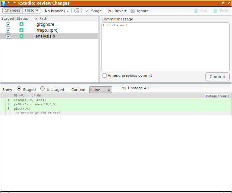Minimize the Review Changes window

click(218, 4)
